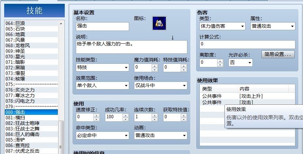Image resolution: width=303 pixels, height=154 pixels.
Task: Click the 内容 column header in 使用效果
Action: coord(263,89)
